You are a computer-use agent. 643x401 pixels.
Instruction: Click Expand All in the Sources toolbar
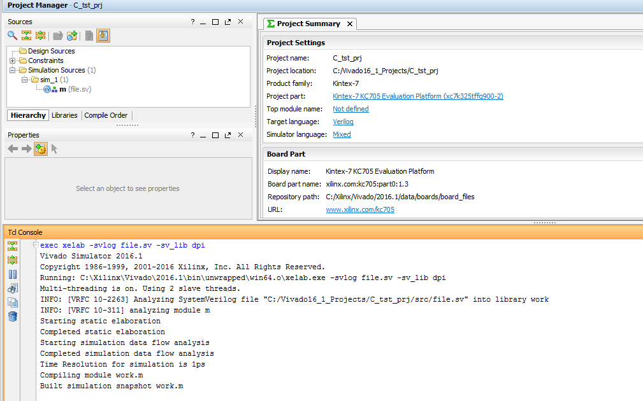tap(40, 36)
